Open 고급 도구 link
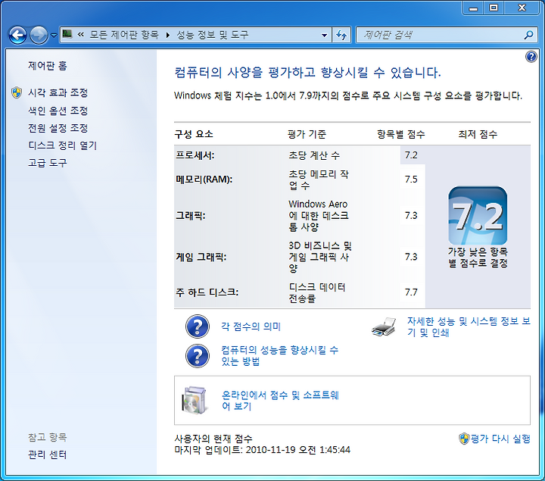Viewport: 545px width, 481px height. tap(47, 163)
